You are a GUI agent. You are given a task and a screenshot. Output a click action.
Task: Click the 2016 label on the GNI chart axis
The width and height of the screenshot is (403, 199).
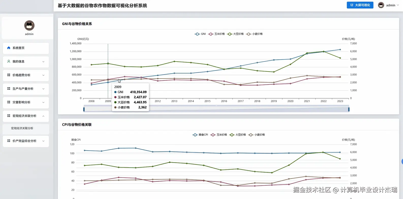pyautogui.click(x=224, y=101)
